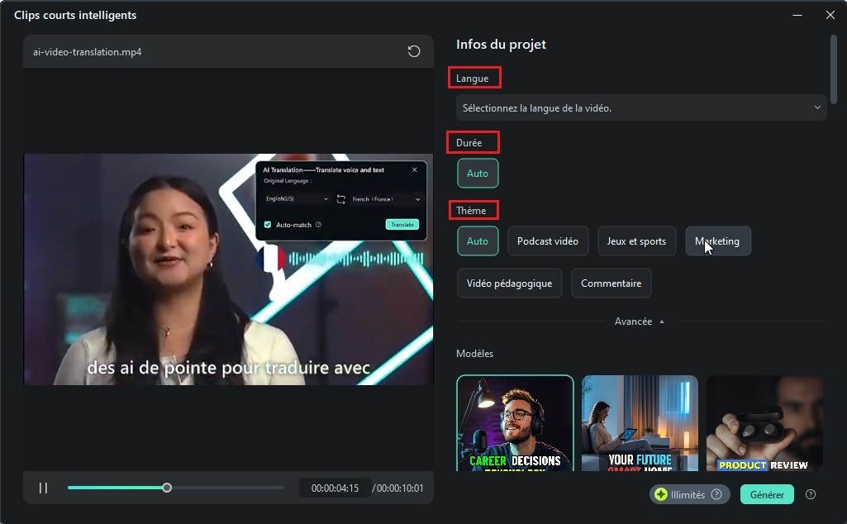The image size is (847, 524).
Task: Pause the video with the pause button
Action: click(x=43, y=488)
